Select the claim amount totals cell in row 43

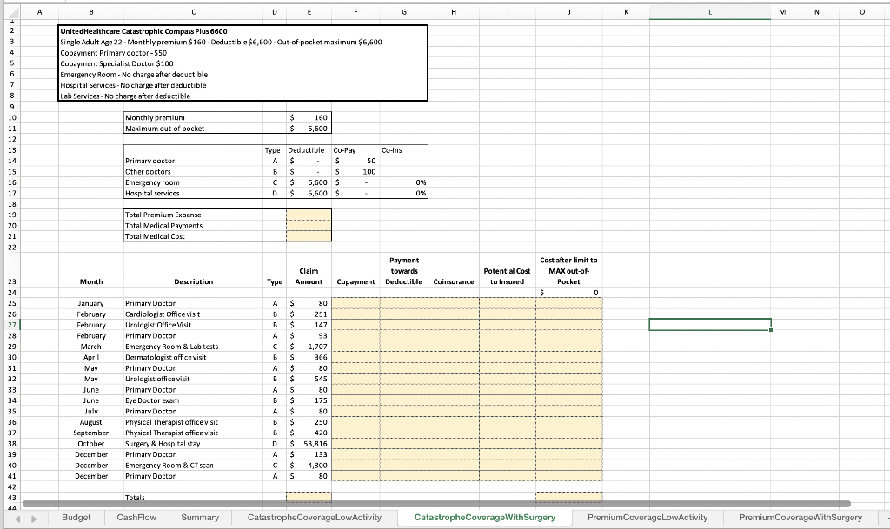(x=309, y=497)
